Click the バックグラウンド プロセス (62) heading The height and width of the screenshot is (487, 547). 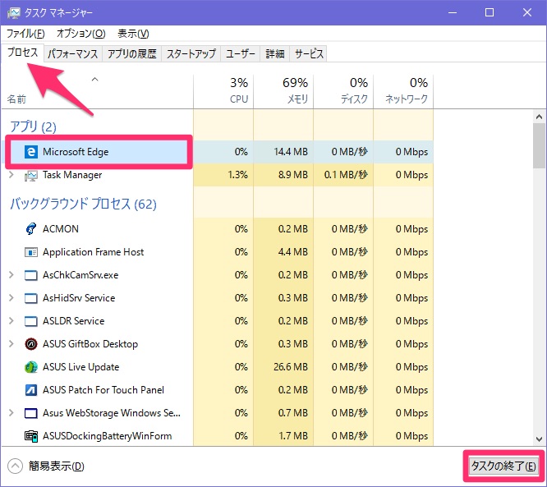coord(83,204)
